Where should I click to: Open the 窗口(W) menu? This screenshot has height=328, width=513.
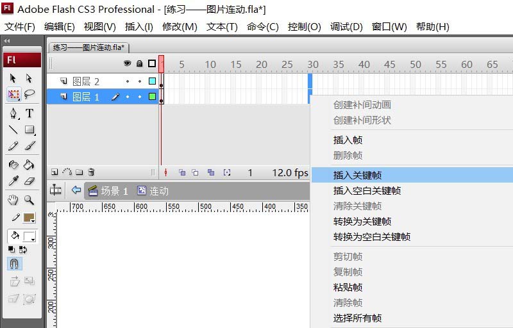tap(389, 26)
